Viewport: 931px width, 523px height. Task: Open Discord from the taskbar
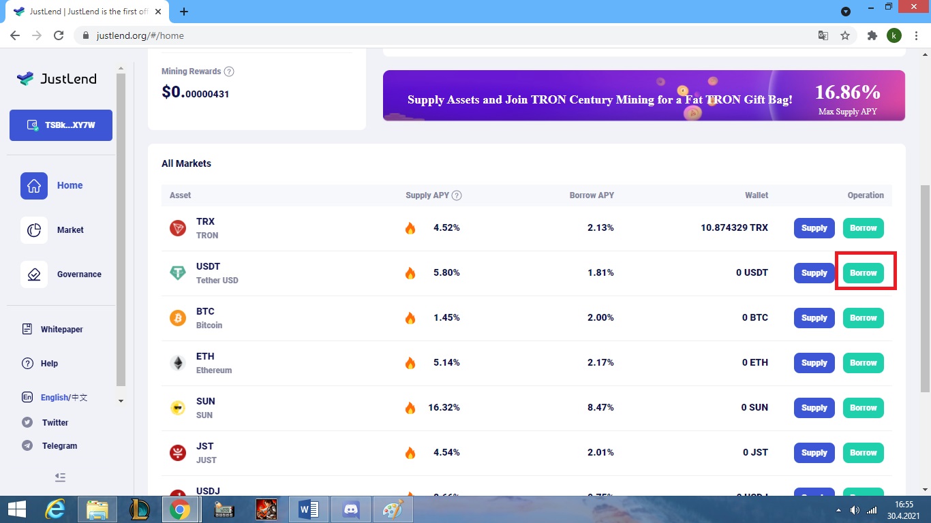coord(352,509)
